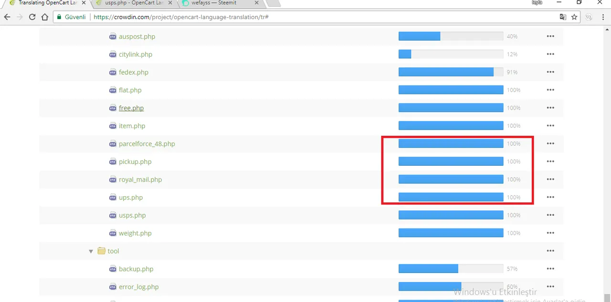611x302 pixels.
Task: Collapse the tool folder with the triangle
Action: [91, 251]
